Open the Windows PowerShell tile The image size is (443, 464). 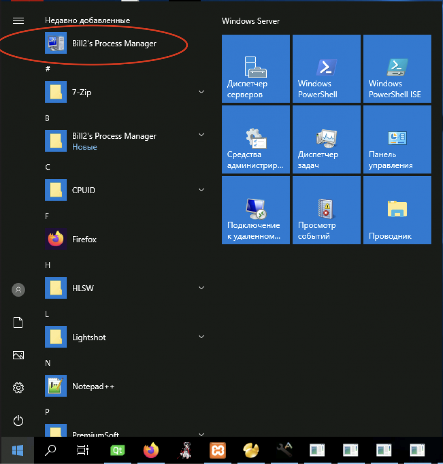326,69
